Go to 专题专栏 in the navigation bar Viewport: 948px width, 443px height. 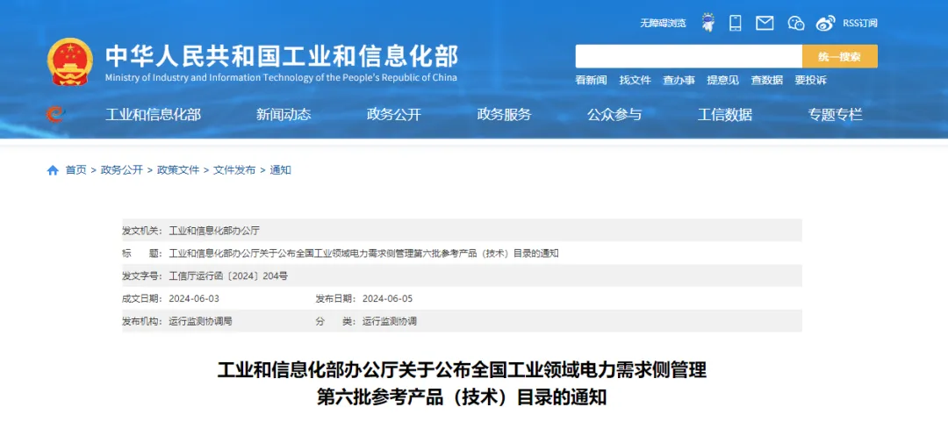[x=835, y=114]
